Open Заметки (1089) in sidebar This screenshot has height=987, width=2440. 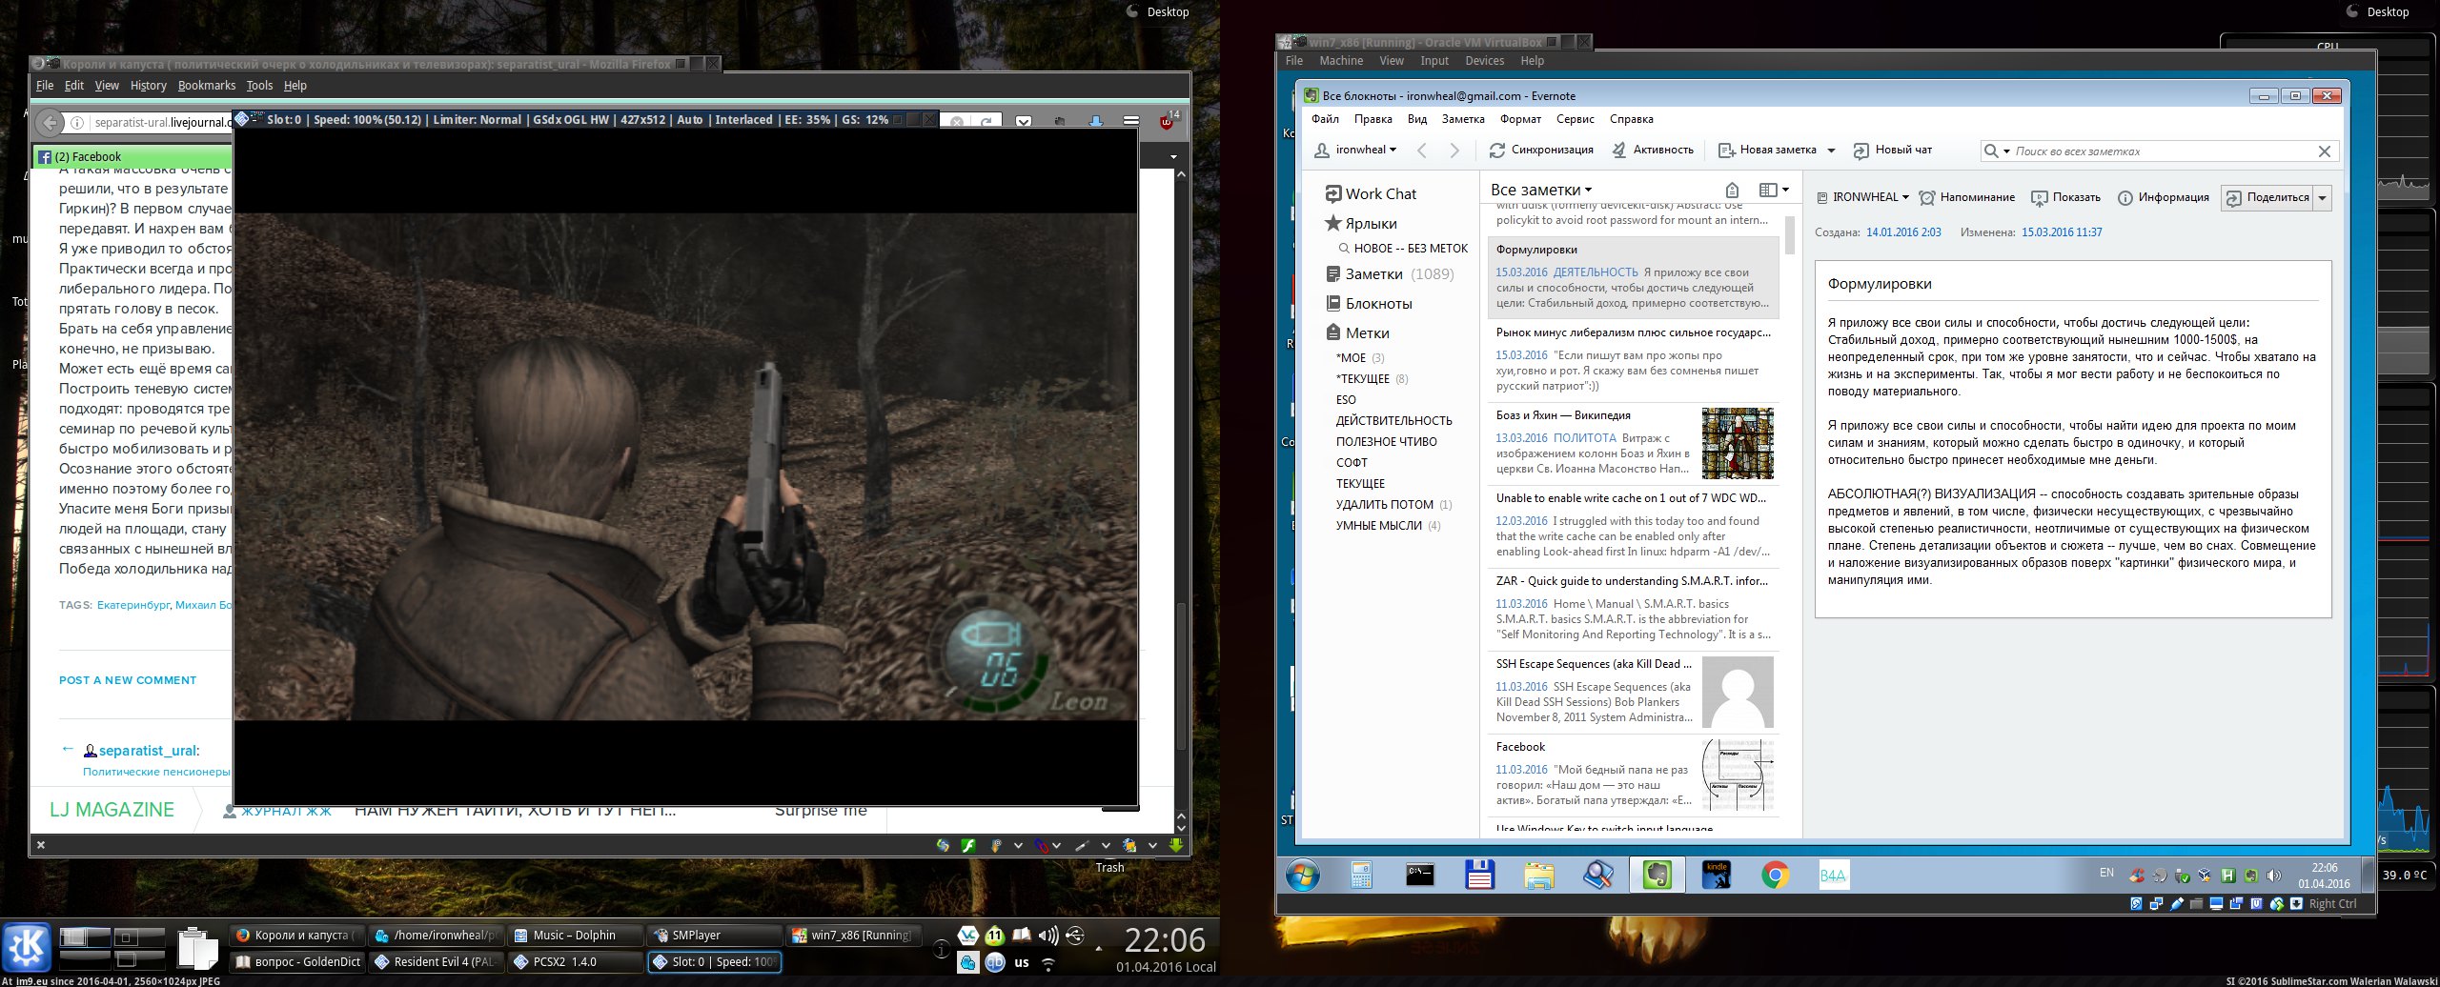click(1390, 274)
